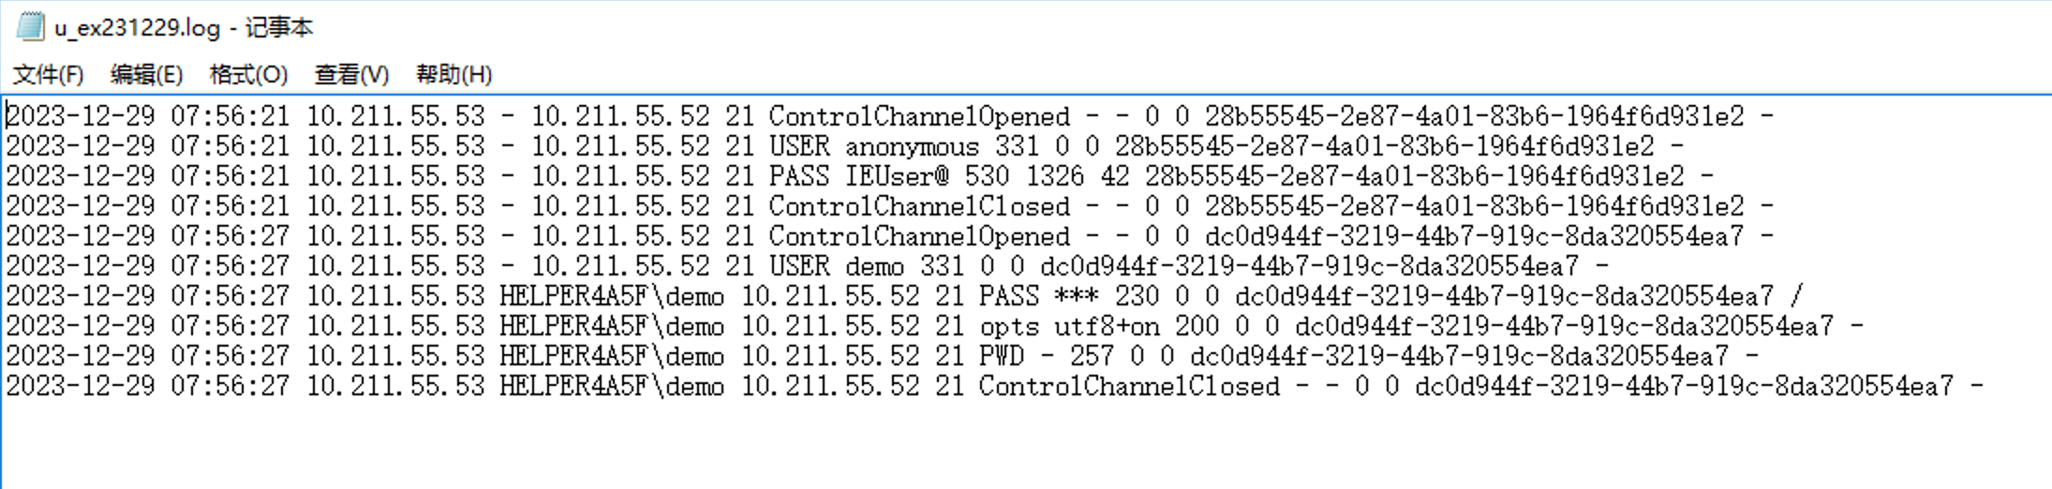Open the 帮助(H) menu
Viewport: 2052px width, 489px height.
point(454,74)
